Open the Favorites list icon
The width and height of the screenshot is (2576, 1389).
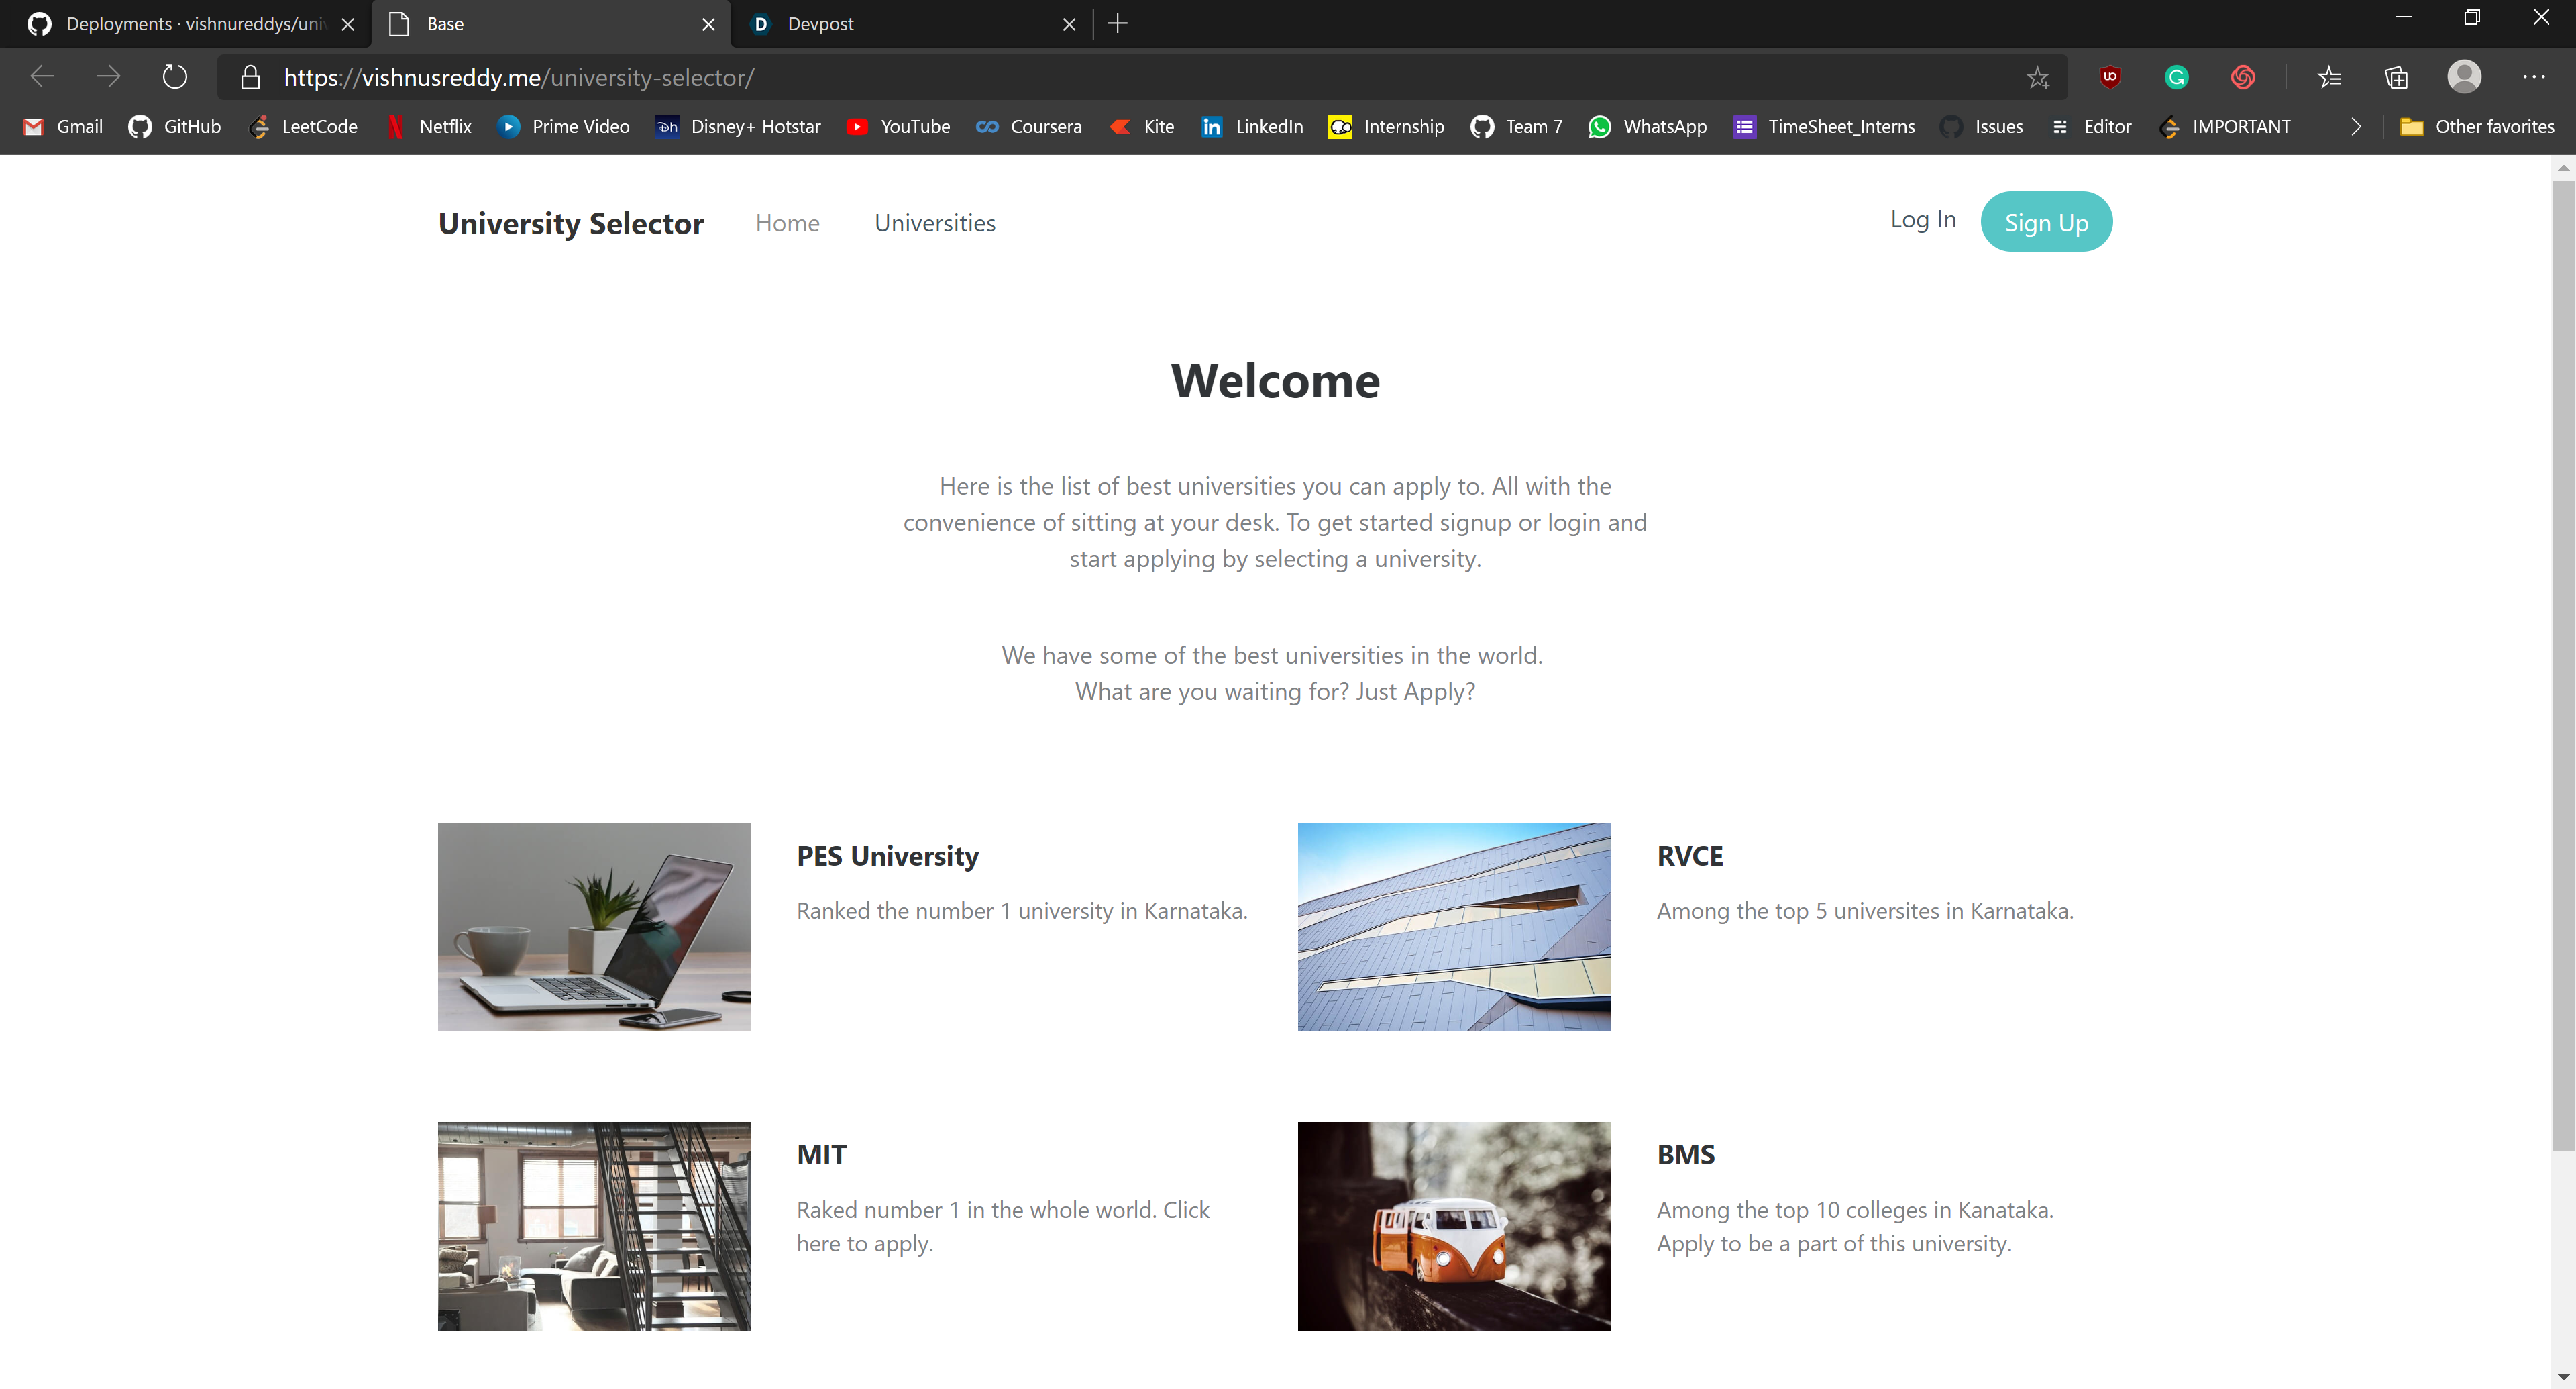coord(2329,77)
